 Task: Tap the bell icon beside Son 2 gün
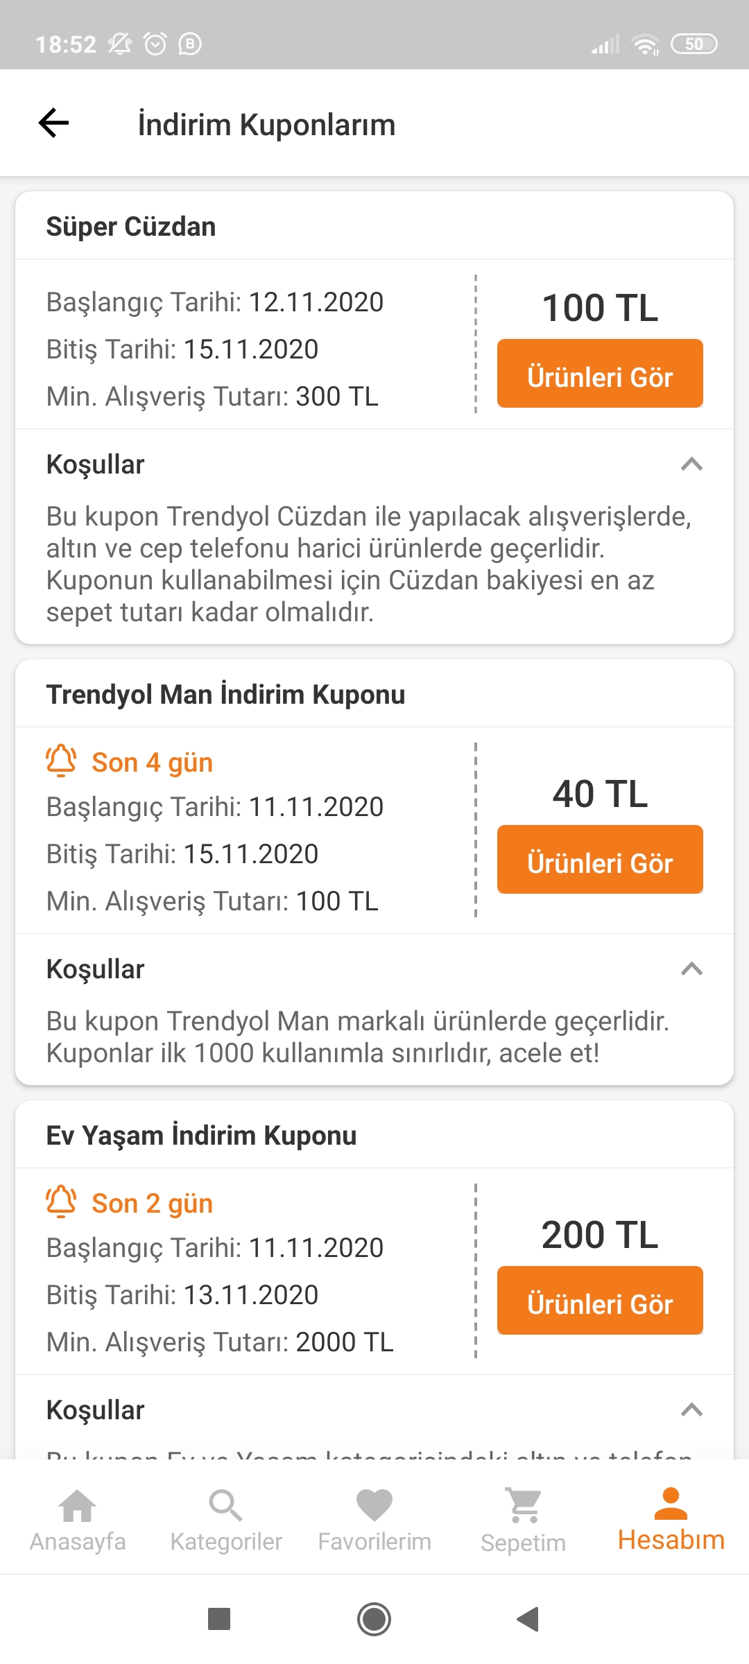[61, 1202]
